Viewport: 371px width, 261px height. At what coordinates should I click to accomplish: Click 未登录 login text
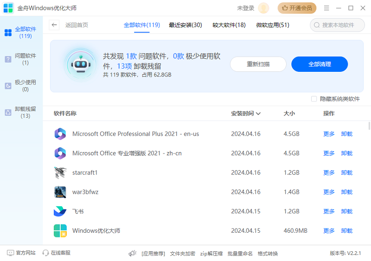246,8
